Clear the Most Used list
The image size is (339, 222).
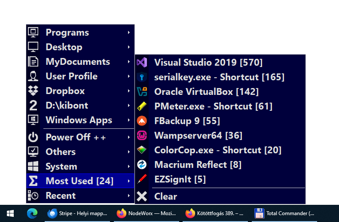click(165, 197)
